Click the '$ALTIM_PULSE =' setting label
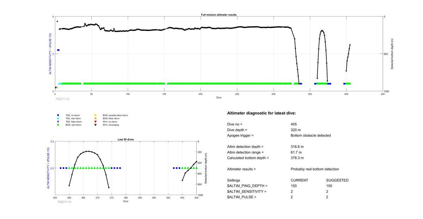This screenshot has height=219, width=423. click(241, 197)
